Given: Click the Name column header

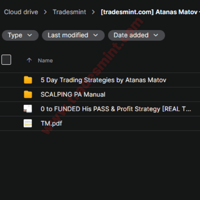Looking at the screenshot, I should coord(45,60).
